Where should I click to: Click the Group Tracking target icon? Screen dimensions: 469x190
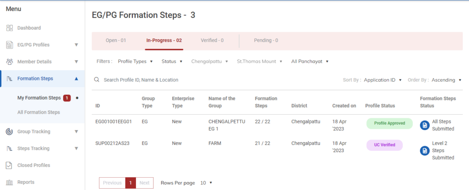coord(9,132)
